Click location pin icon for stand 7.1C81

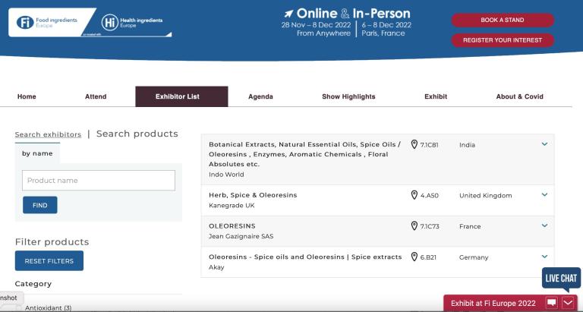(x=414, y=145)
